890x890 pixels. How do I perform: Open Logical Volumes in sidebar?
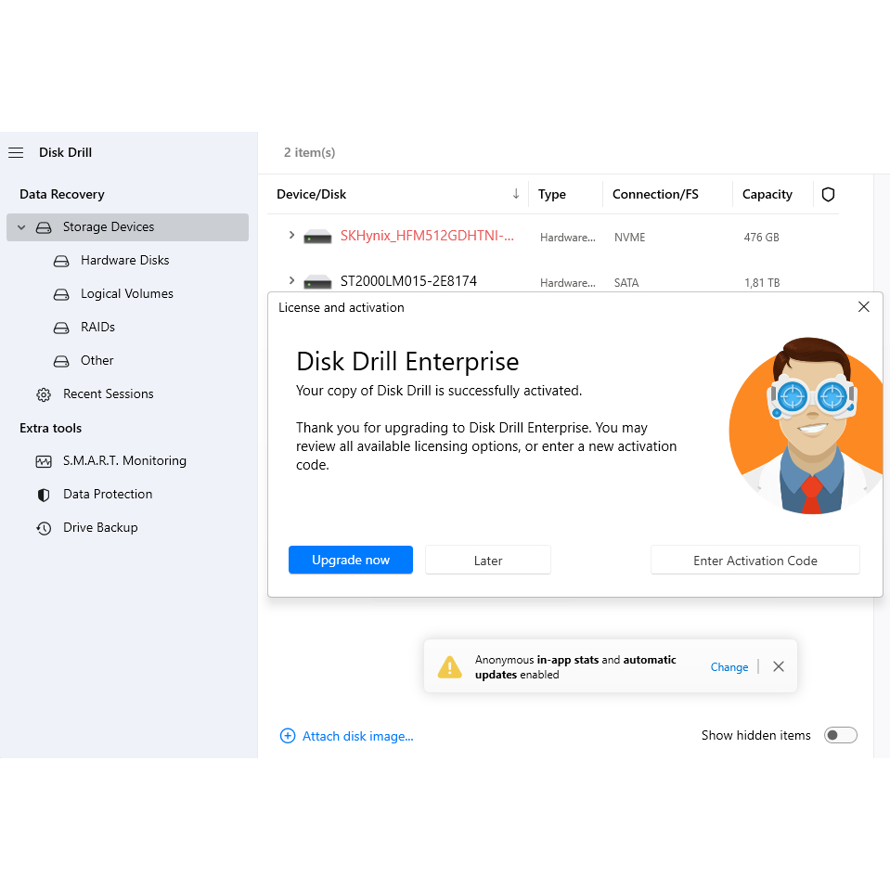(126, 294)
